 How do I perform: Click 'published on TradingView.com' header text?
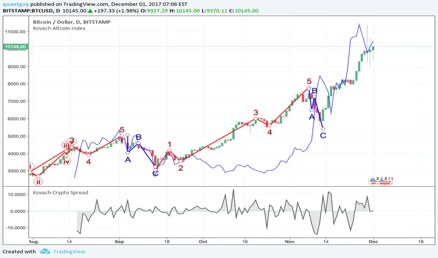pyautogui.click(x=70, y=4)
